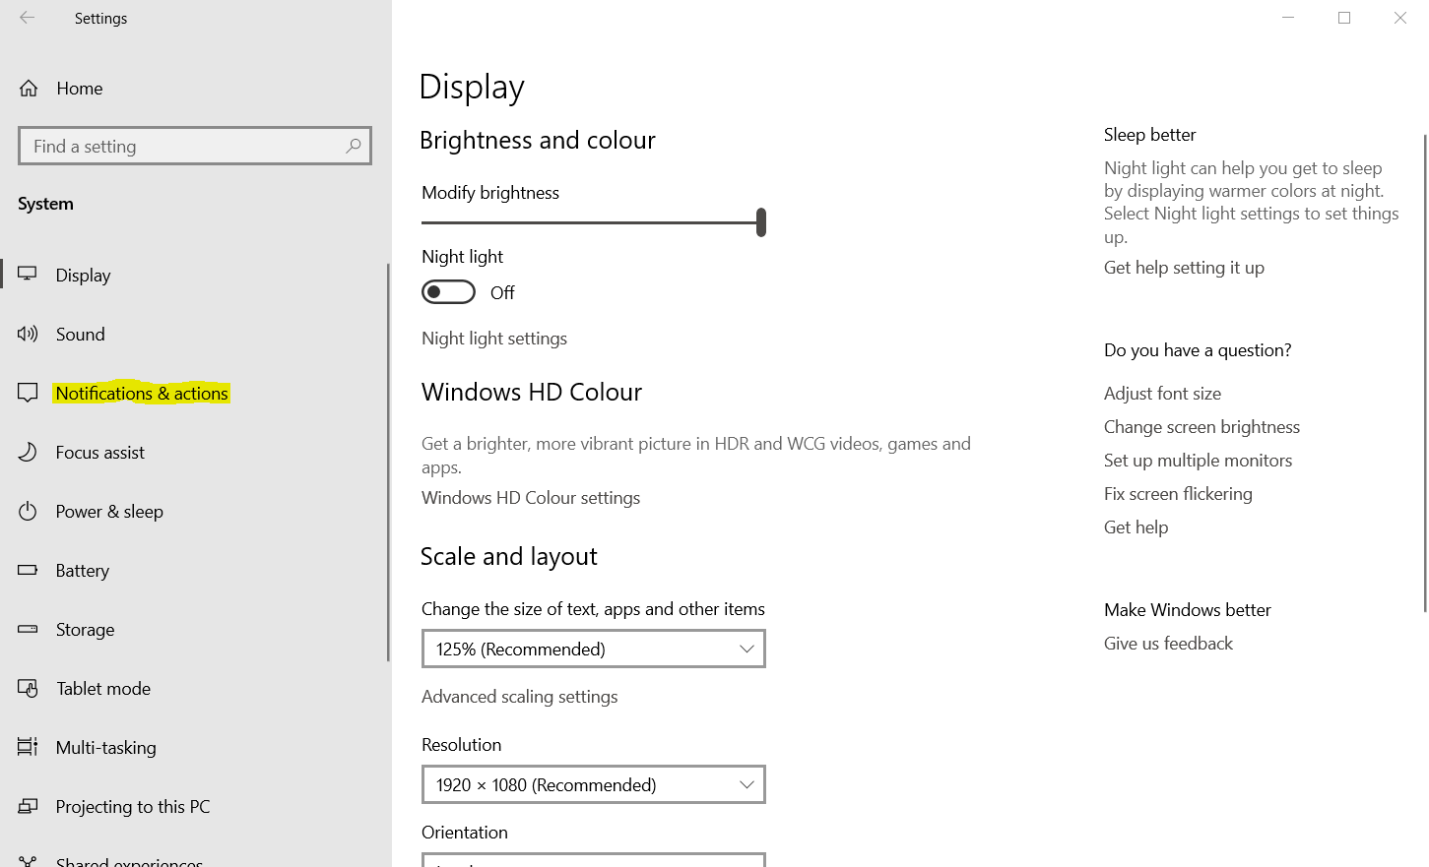Click the Storage drive icon

[28, 629]
